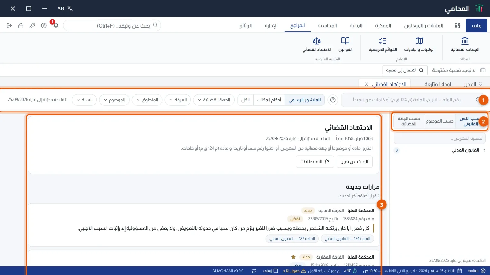Click the logout icon in top bar
Viewport: 490px width, 275px height.
pyautogui.click(x=9, y=25)
